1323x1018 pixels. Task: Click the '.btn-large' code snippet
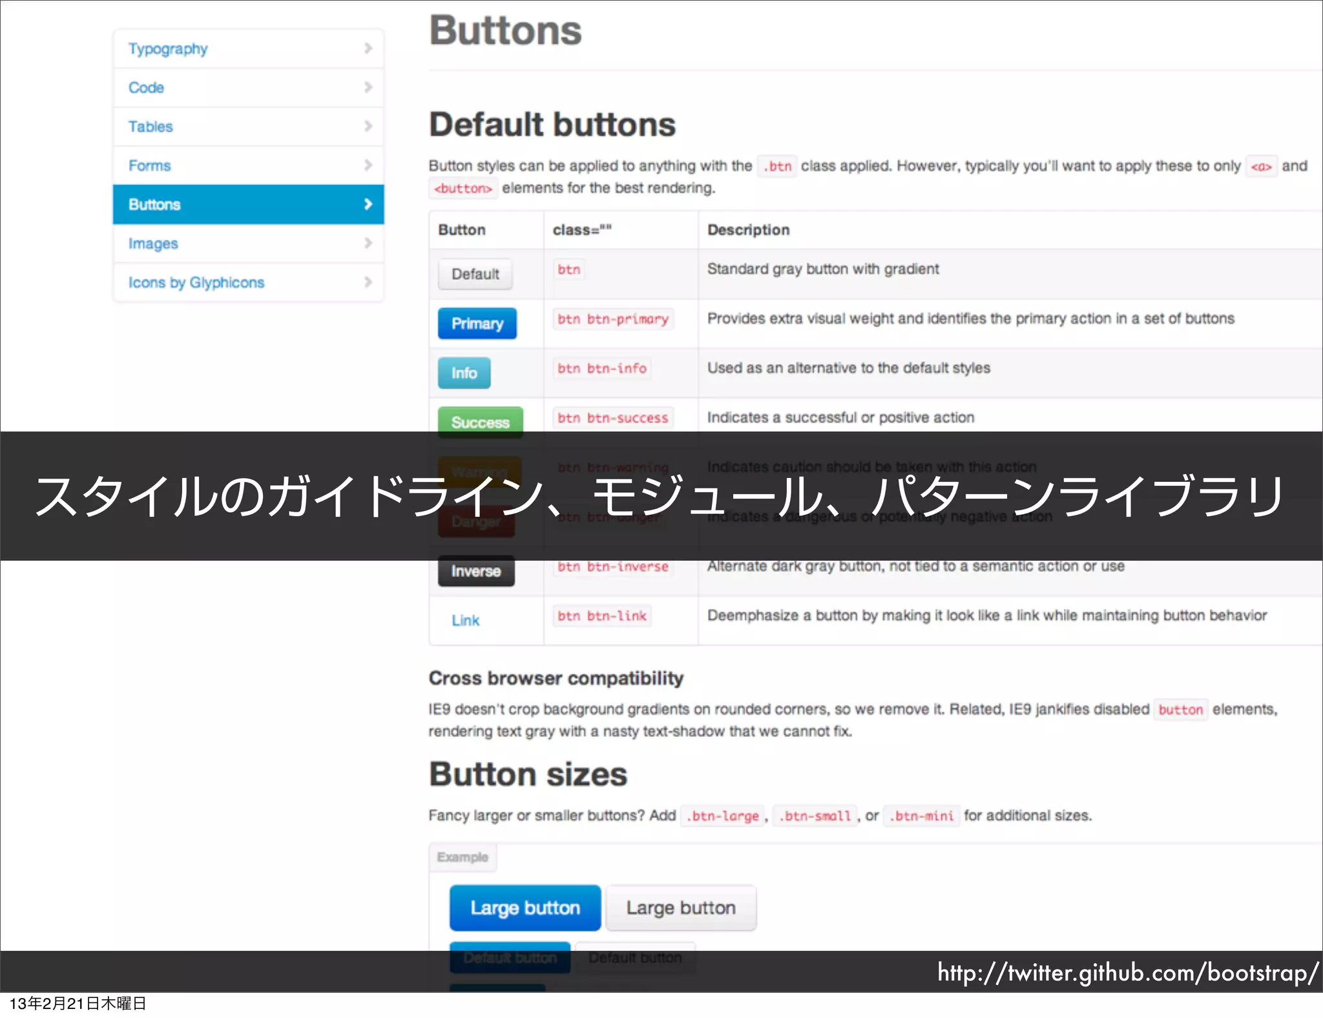point(723,816)
